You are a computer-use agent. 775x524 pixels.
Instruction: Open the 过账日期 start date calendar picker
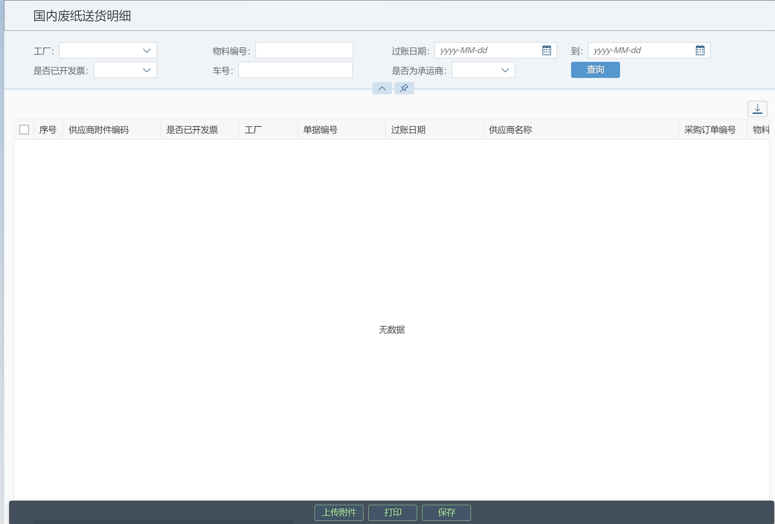(547, 50)
